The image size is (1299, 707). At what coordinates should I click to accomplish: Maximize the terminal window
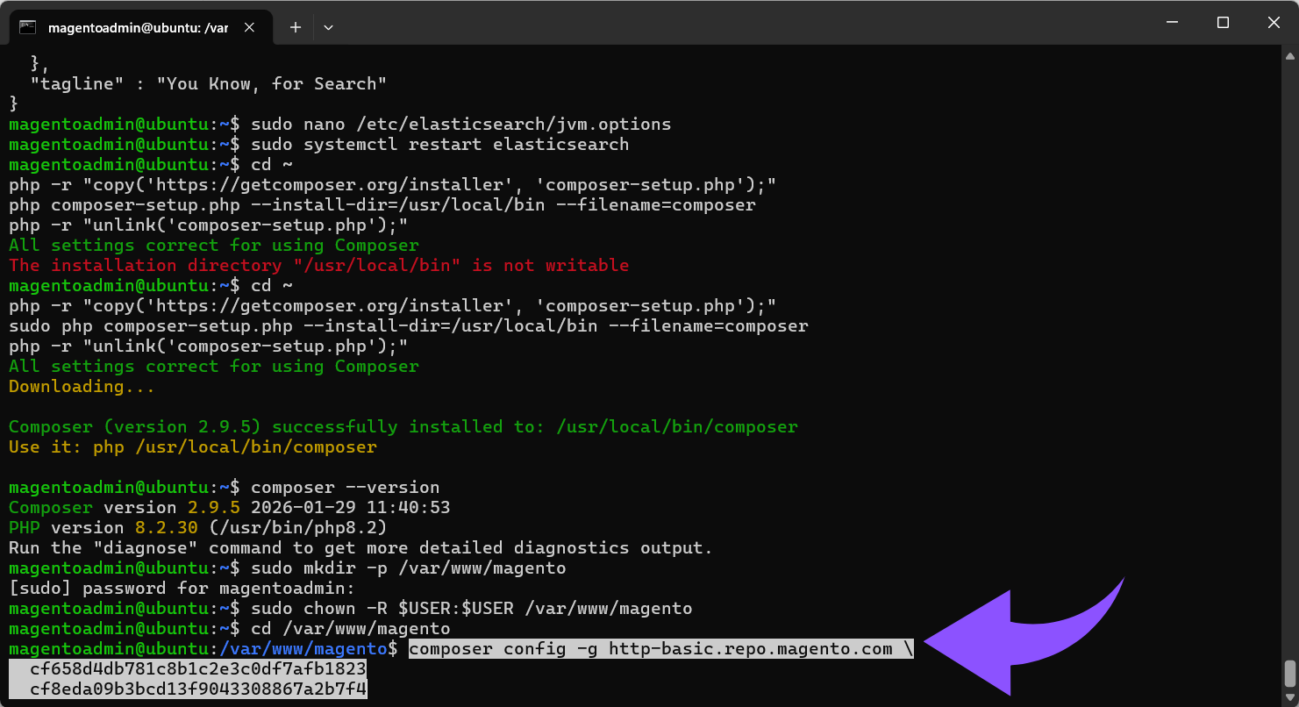(1223, 22)
